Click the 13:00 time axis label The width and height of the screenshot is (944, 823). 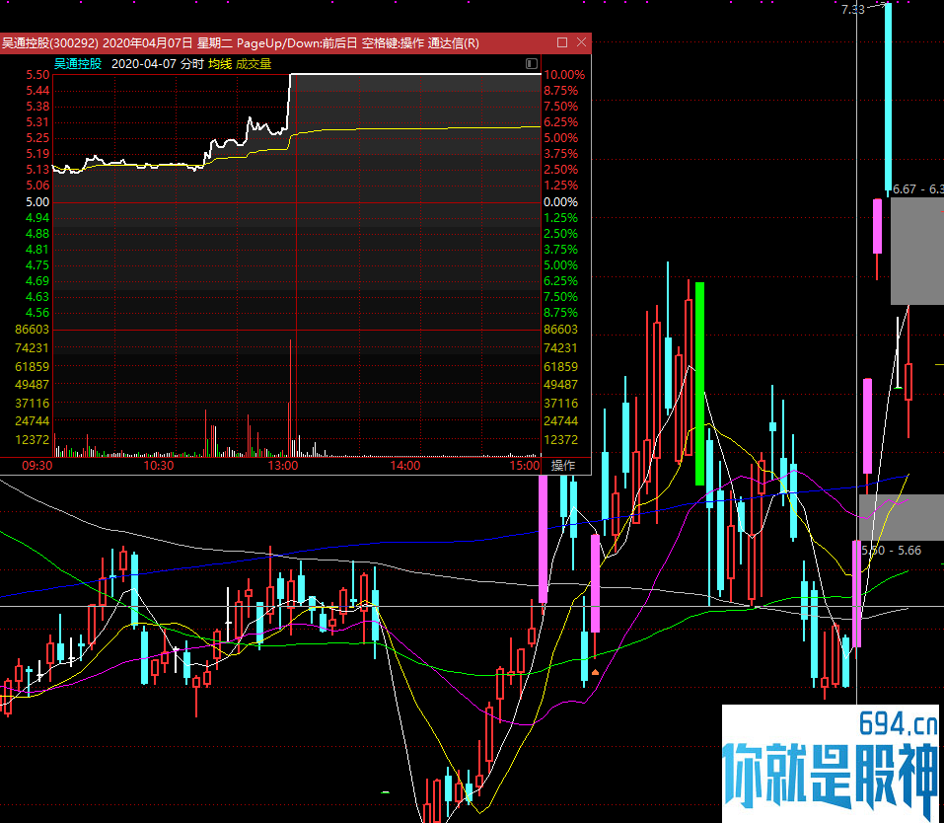click(283, 465)
